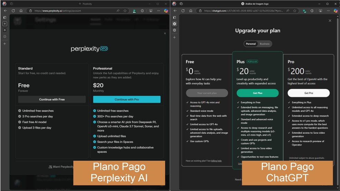Open the profile avatar in Perplexity window

click(4, 4)
